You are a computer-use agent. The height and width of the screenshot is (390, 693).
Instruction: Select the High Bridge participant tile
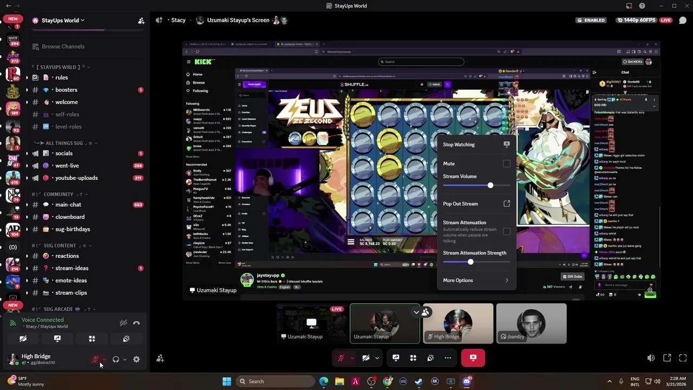(x=458, y=324)
